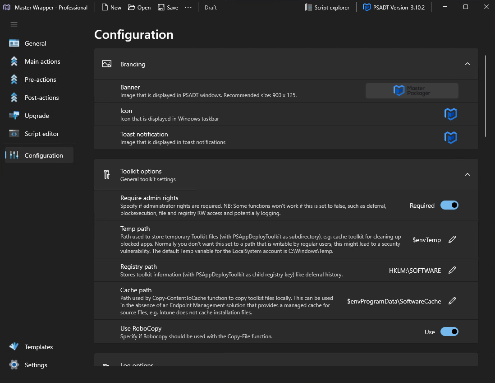
Task: Edit the Cache path pencil icon
Action: [452, 301]
